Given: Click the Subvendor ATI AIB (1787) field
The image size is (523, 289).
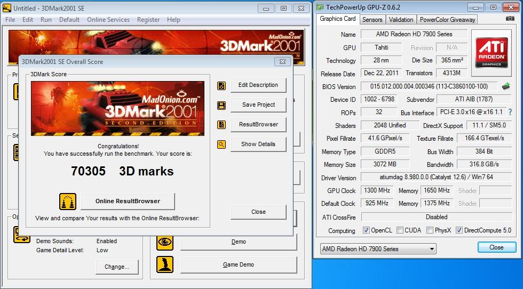Looking at the screenshot, I should pyautogui.click(x=474, y=99).
